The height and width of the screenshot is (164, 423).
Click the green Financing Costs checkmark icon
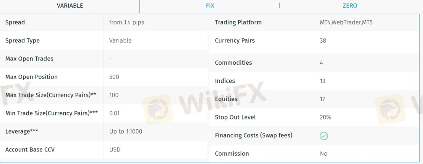(324, 136)
